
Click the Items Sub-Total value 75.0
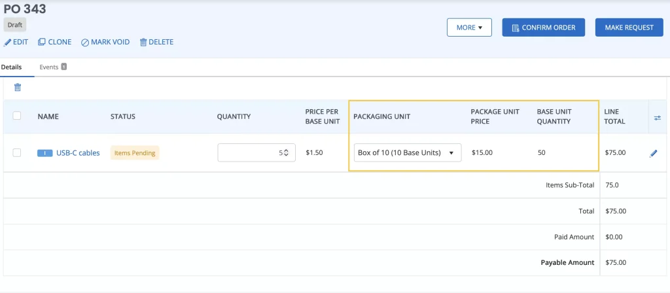click(613, 185)
